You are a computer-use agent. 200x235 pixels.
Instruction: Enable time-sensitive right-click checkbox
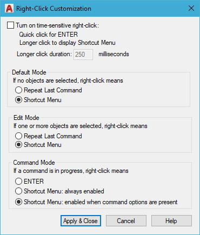pos(10,25)
